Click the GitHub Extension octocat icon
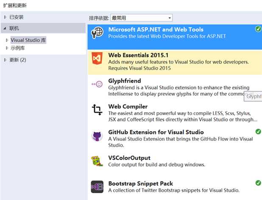Viewport: 262px width, 200px height. 97,135
